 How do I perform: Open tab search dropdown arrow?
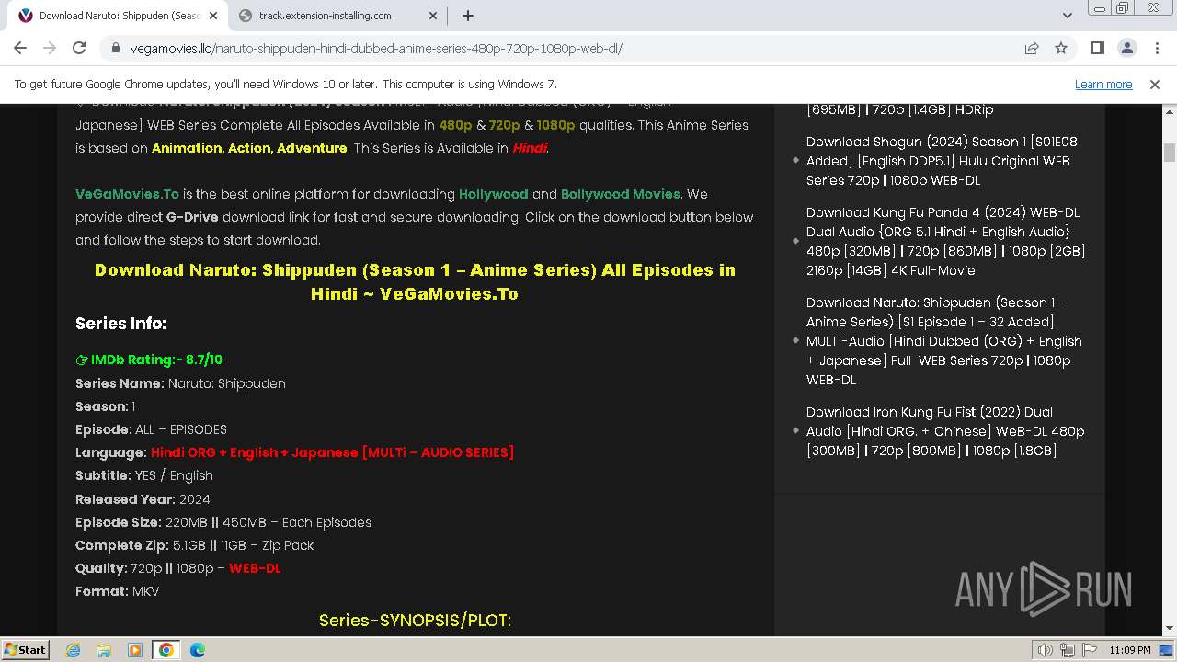click(1067, 16)
